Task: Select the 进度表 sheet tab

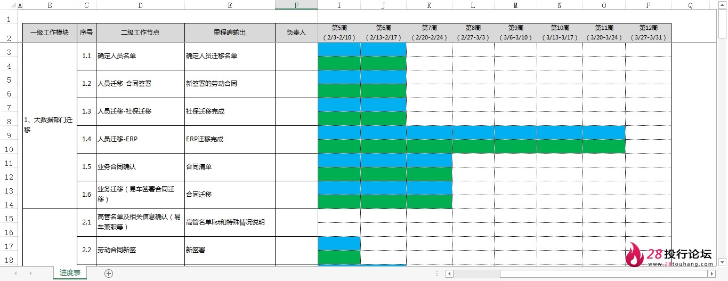Action: click(x=70, y=273)
